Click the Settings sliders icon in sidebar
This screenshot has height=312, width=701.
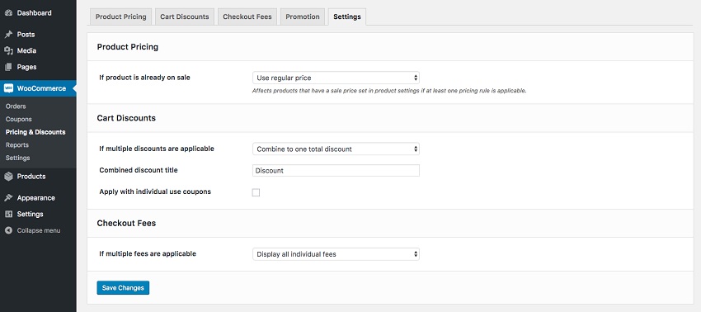(8, 214)
